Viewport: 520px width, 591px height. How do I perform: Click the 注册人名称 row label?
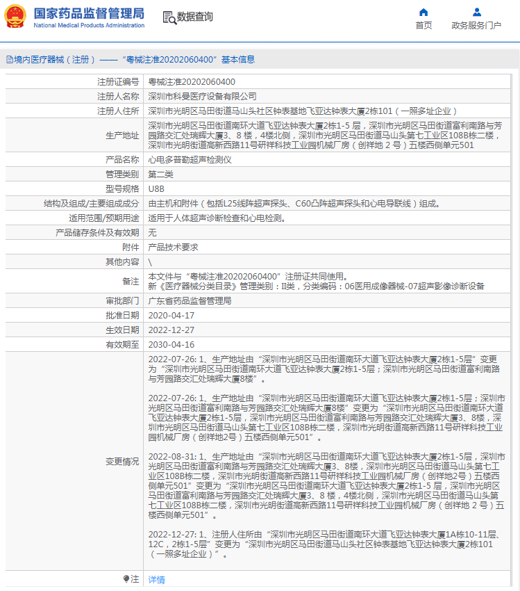point(118,97)
